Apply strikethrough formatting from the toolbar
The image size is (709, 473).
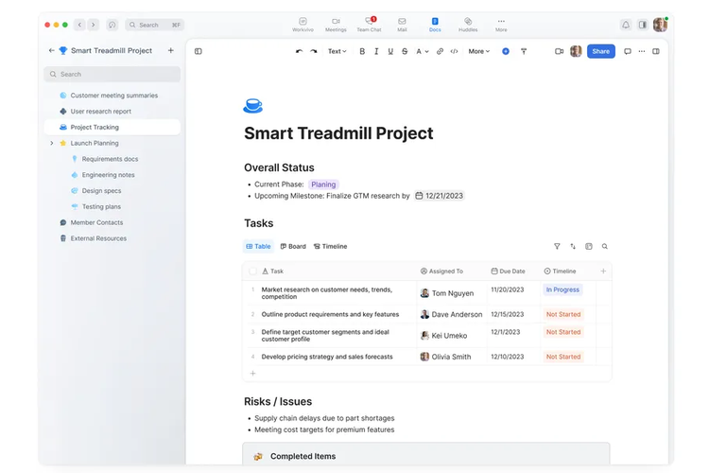coord(405,51)
